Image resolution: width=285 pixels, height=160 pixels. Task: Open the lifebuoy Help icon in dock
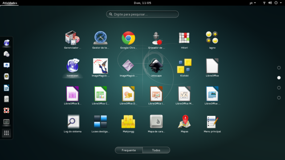click(7, 111)
